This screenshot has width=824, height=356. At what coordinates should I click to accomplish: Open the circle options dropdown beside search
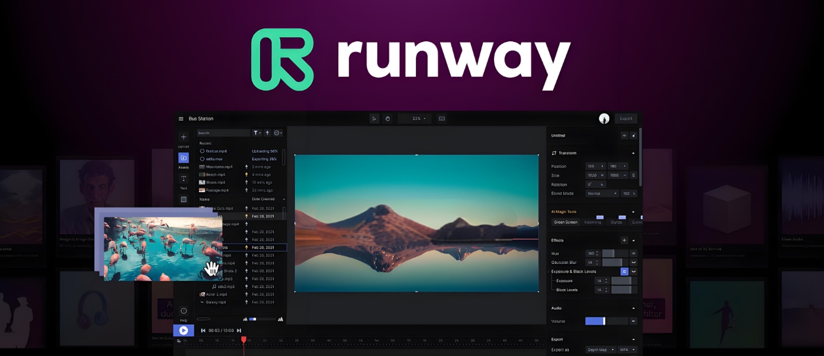[x=278, y=133]
